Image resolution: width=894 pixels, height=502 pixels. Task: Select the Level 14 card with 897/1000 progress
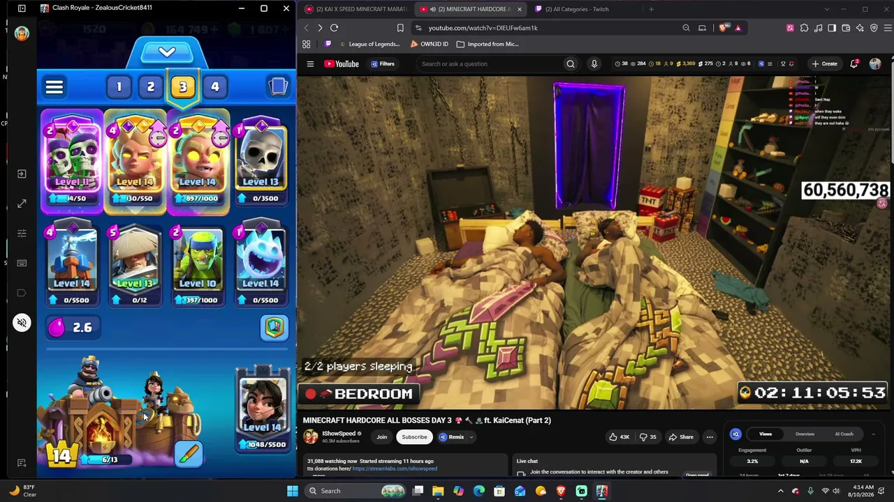tap(198, 162)
